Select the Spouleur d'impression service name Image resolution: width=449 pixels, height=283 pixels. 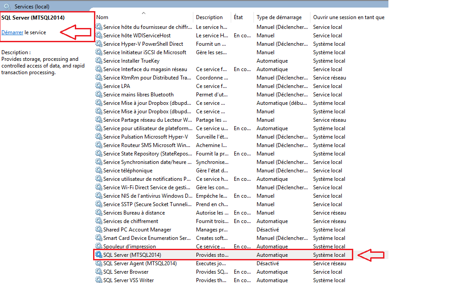[x=130, y=247]
